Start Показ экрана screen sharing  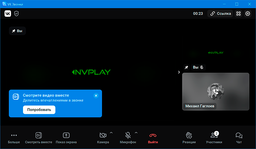(66, 138)
